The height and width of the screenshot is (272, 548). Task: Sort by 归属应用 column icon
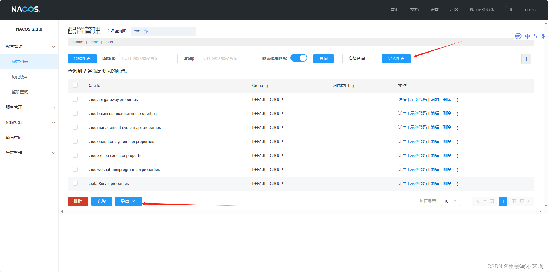(353, 86)
